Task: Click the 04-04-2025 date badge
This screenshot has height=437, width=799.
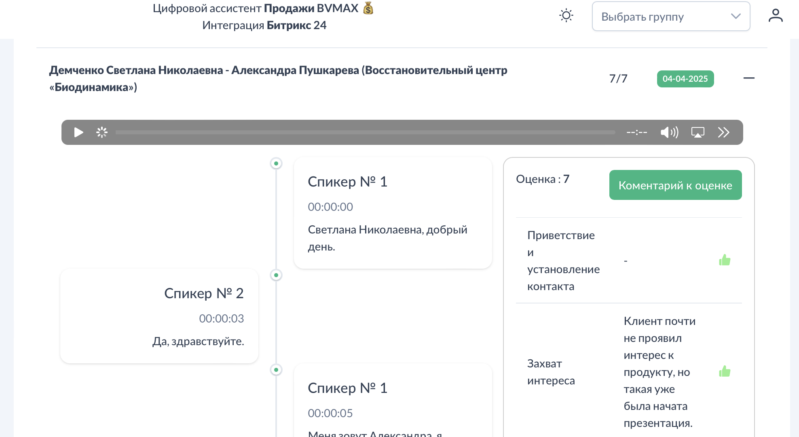Action: (685, 79)
